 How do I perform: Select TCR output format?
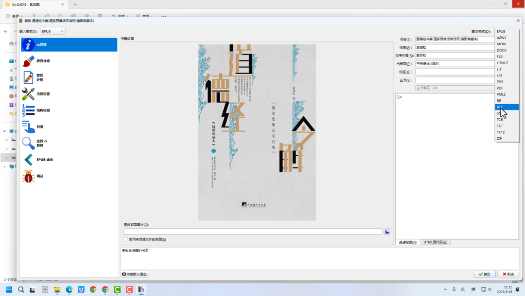[x=507, y=120]
